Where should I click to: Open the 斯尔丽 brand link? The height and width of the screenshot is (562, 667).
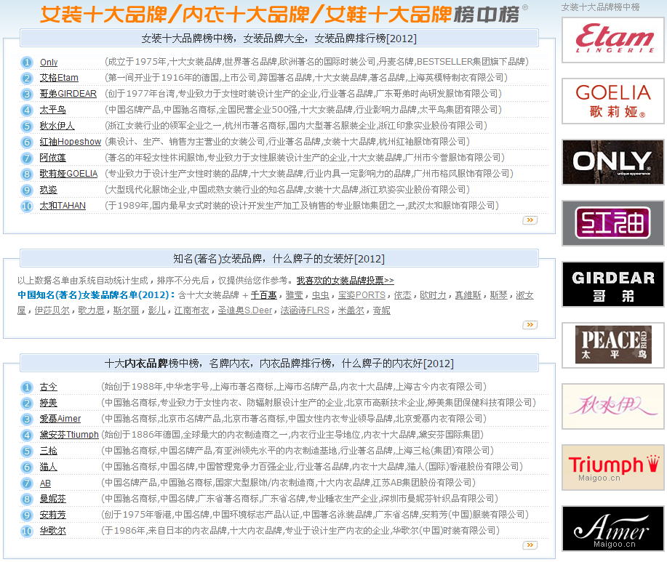pos(126,310)
